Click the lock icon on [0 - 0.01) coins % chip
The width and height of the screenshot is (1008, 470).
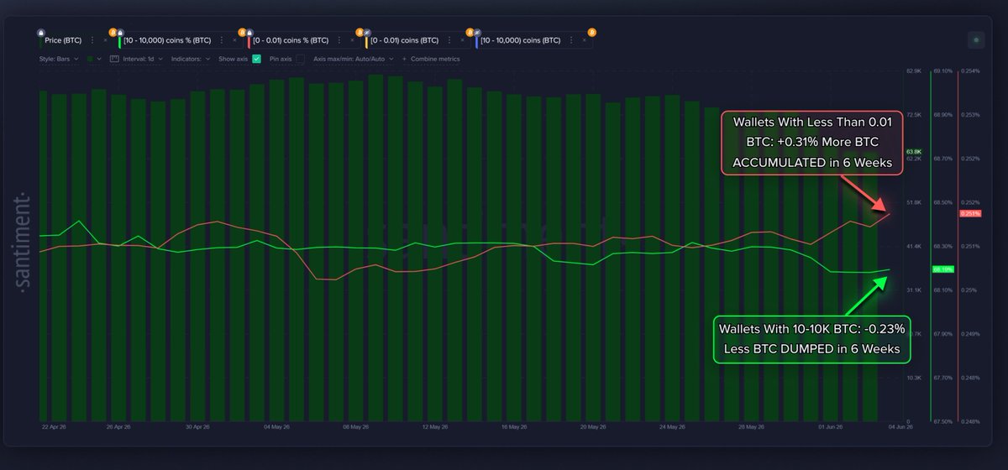(x=249, y=32)
